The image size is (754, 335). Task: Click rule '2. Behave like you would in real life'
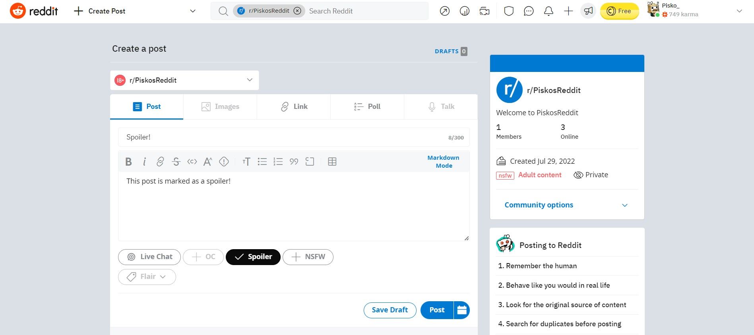[554, 285]
